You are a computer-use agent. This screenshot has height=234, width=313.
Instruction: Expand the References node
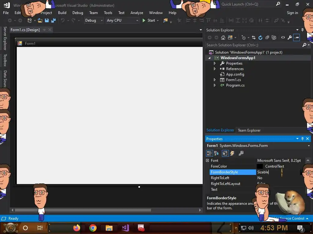[x=215, y=69]
